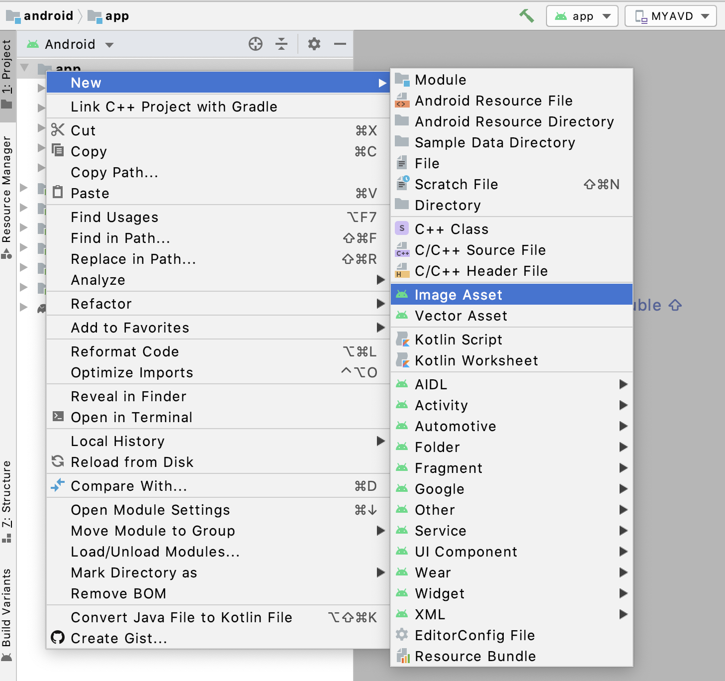Expand the XML submenu arrow
Viewport: 725px width, 681px height.
(x=623, y=614)
